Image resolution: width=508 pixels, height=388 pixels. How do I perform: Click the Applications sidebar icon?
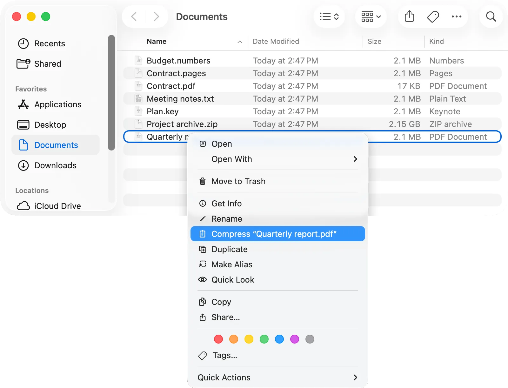pyautogui.click(x=23, y=104)
